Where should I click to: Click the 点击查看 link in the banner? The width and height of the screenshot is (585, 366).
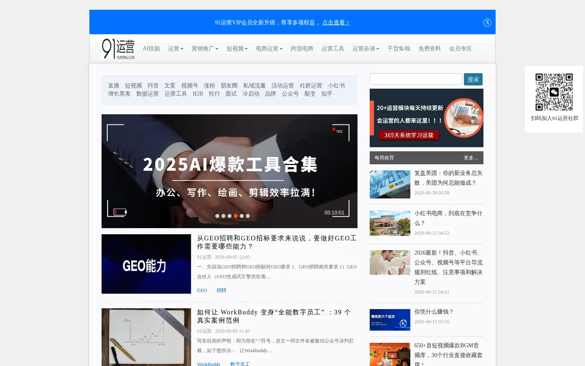(x=336, y=23)
